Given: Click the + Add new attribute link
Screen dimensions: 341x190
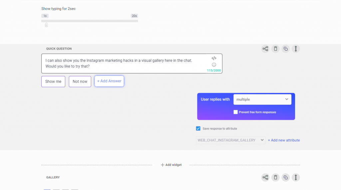Looking at the screenshot, I should tap(284, 140).
